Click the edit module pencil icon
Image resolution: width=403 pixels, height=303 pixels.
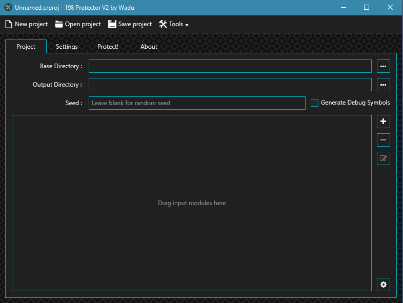point(383,158)
